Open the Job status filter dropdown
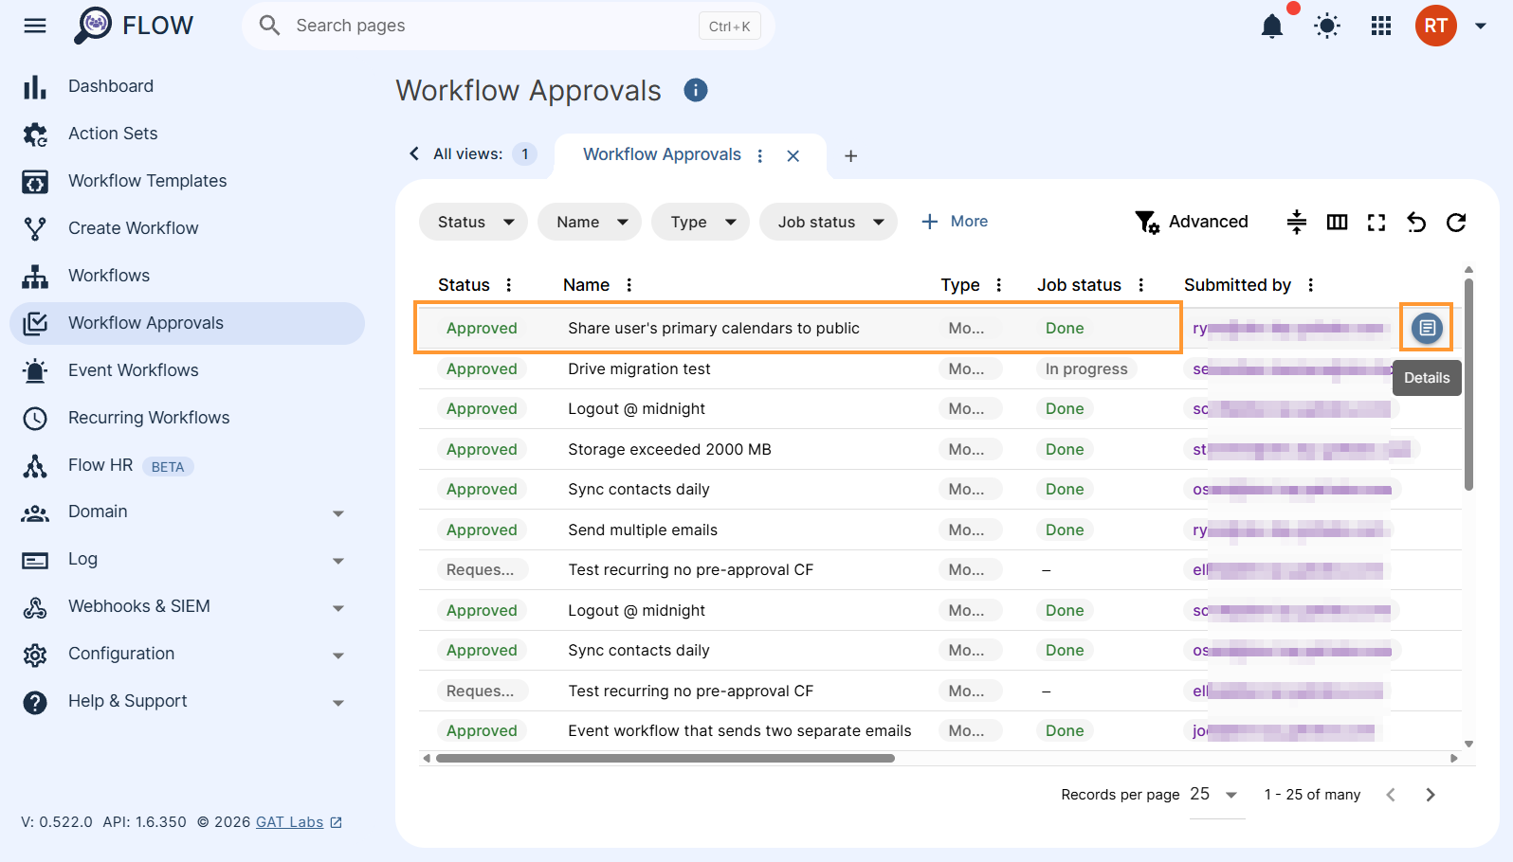1513x862 pixels. pos(829,222)
